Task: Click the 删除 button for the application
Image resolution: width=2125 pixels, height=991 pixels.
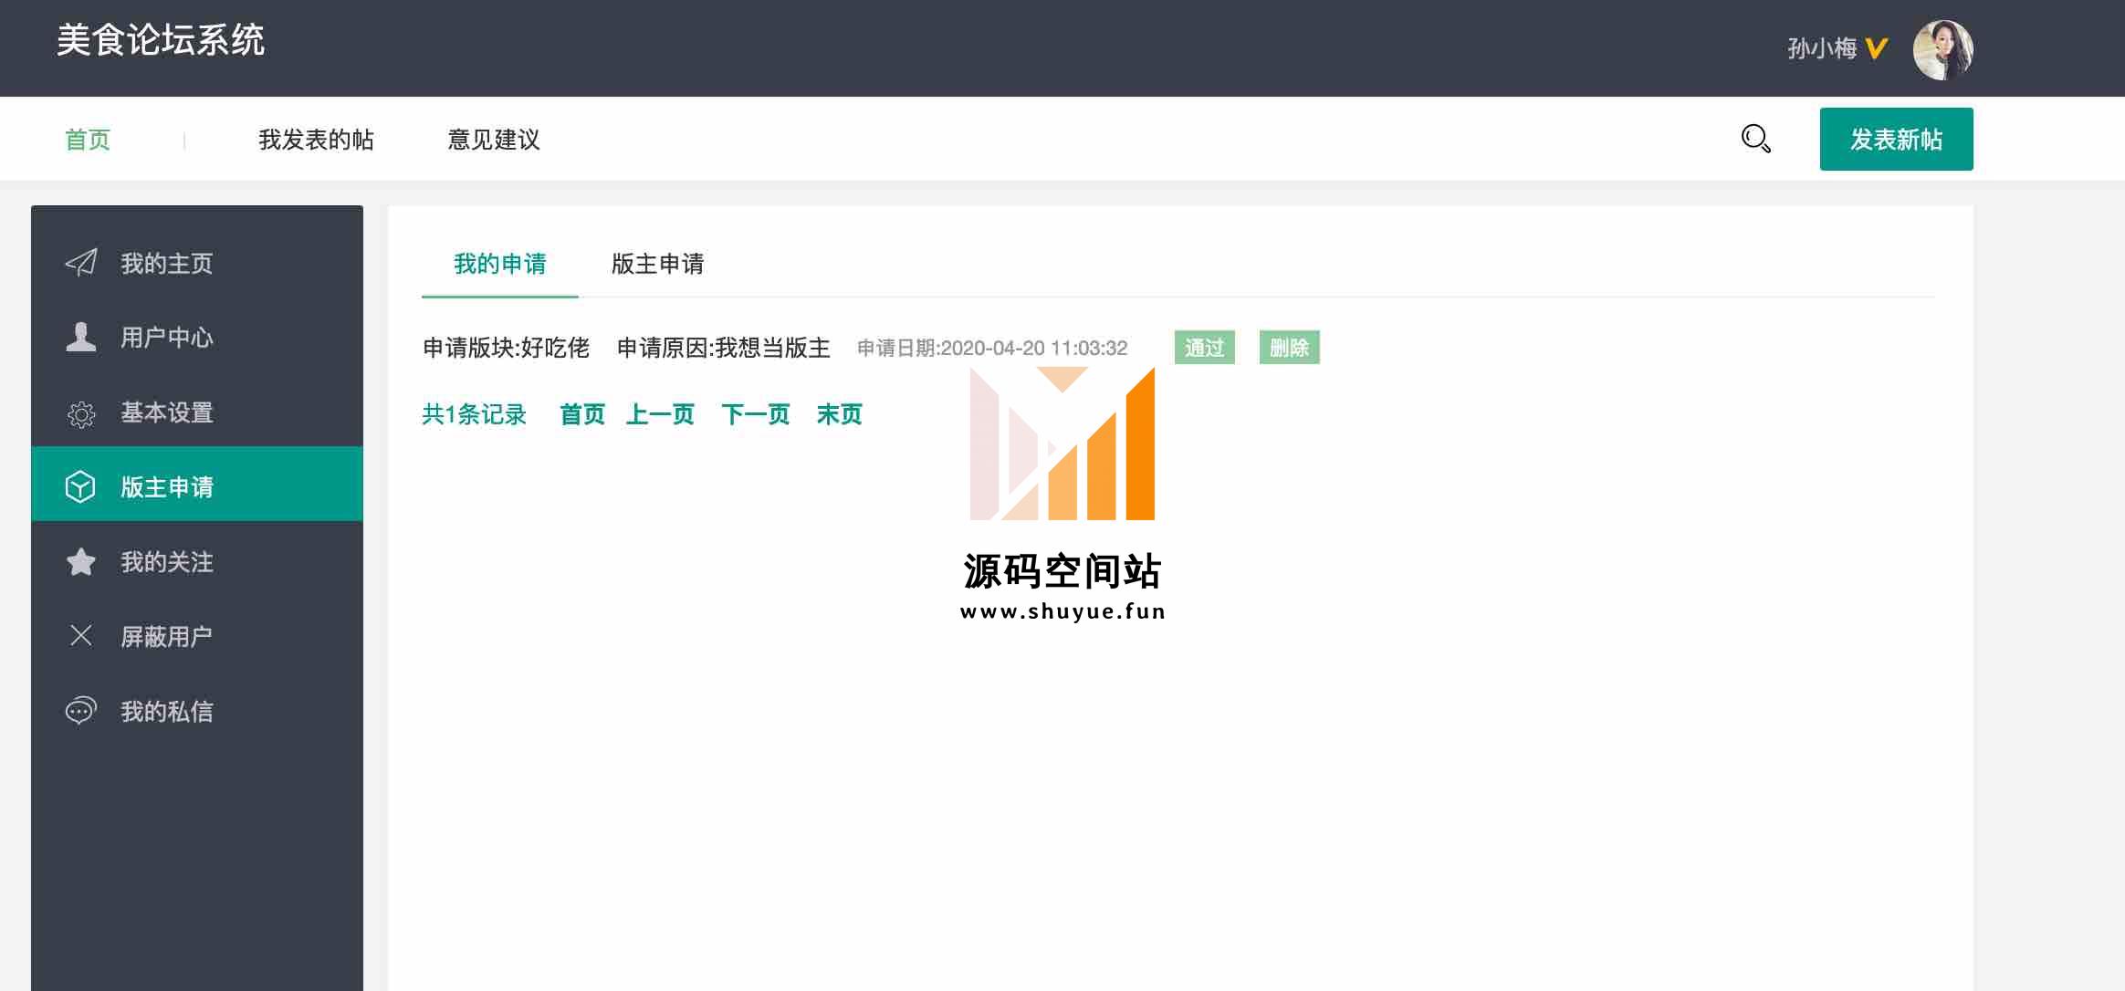Action: 1289,347
